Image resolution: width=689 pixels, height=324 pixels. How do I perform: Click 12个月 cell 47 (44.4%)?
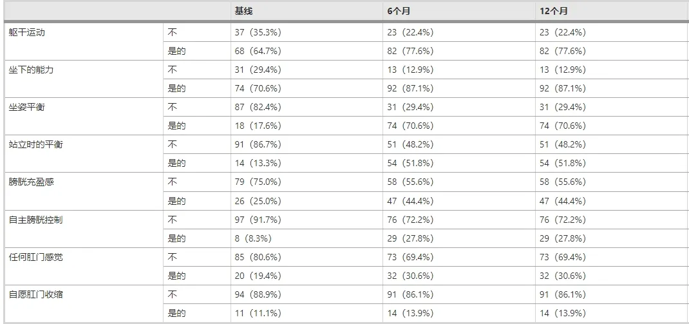click(563, 201)
